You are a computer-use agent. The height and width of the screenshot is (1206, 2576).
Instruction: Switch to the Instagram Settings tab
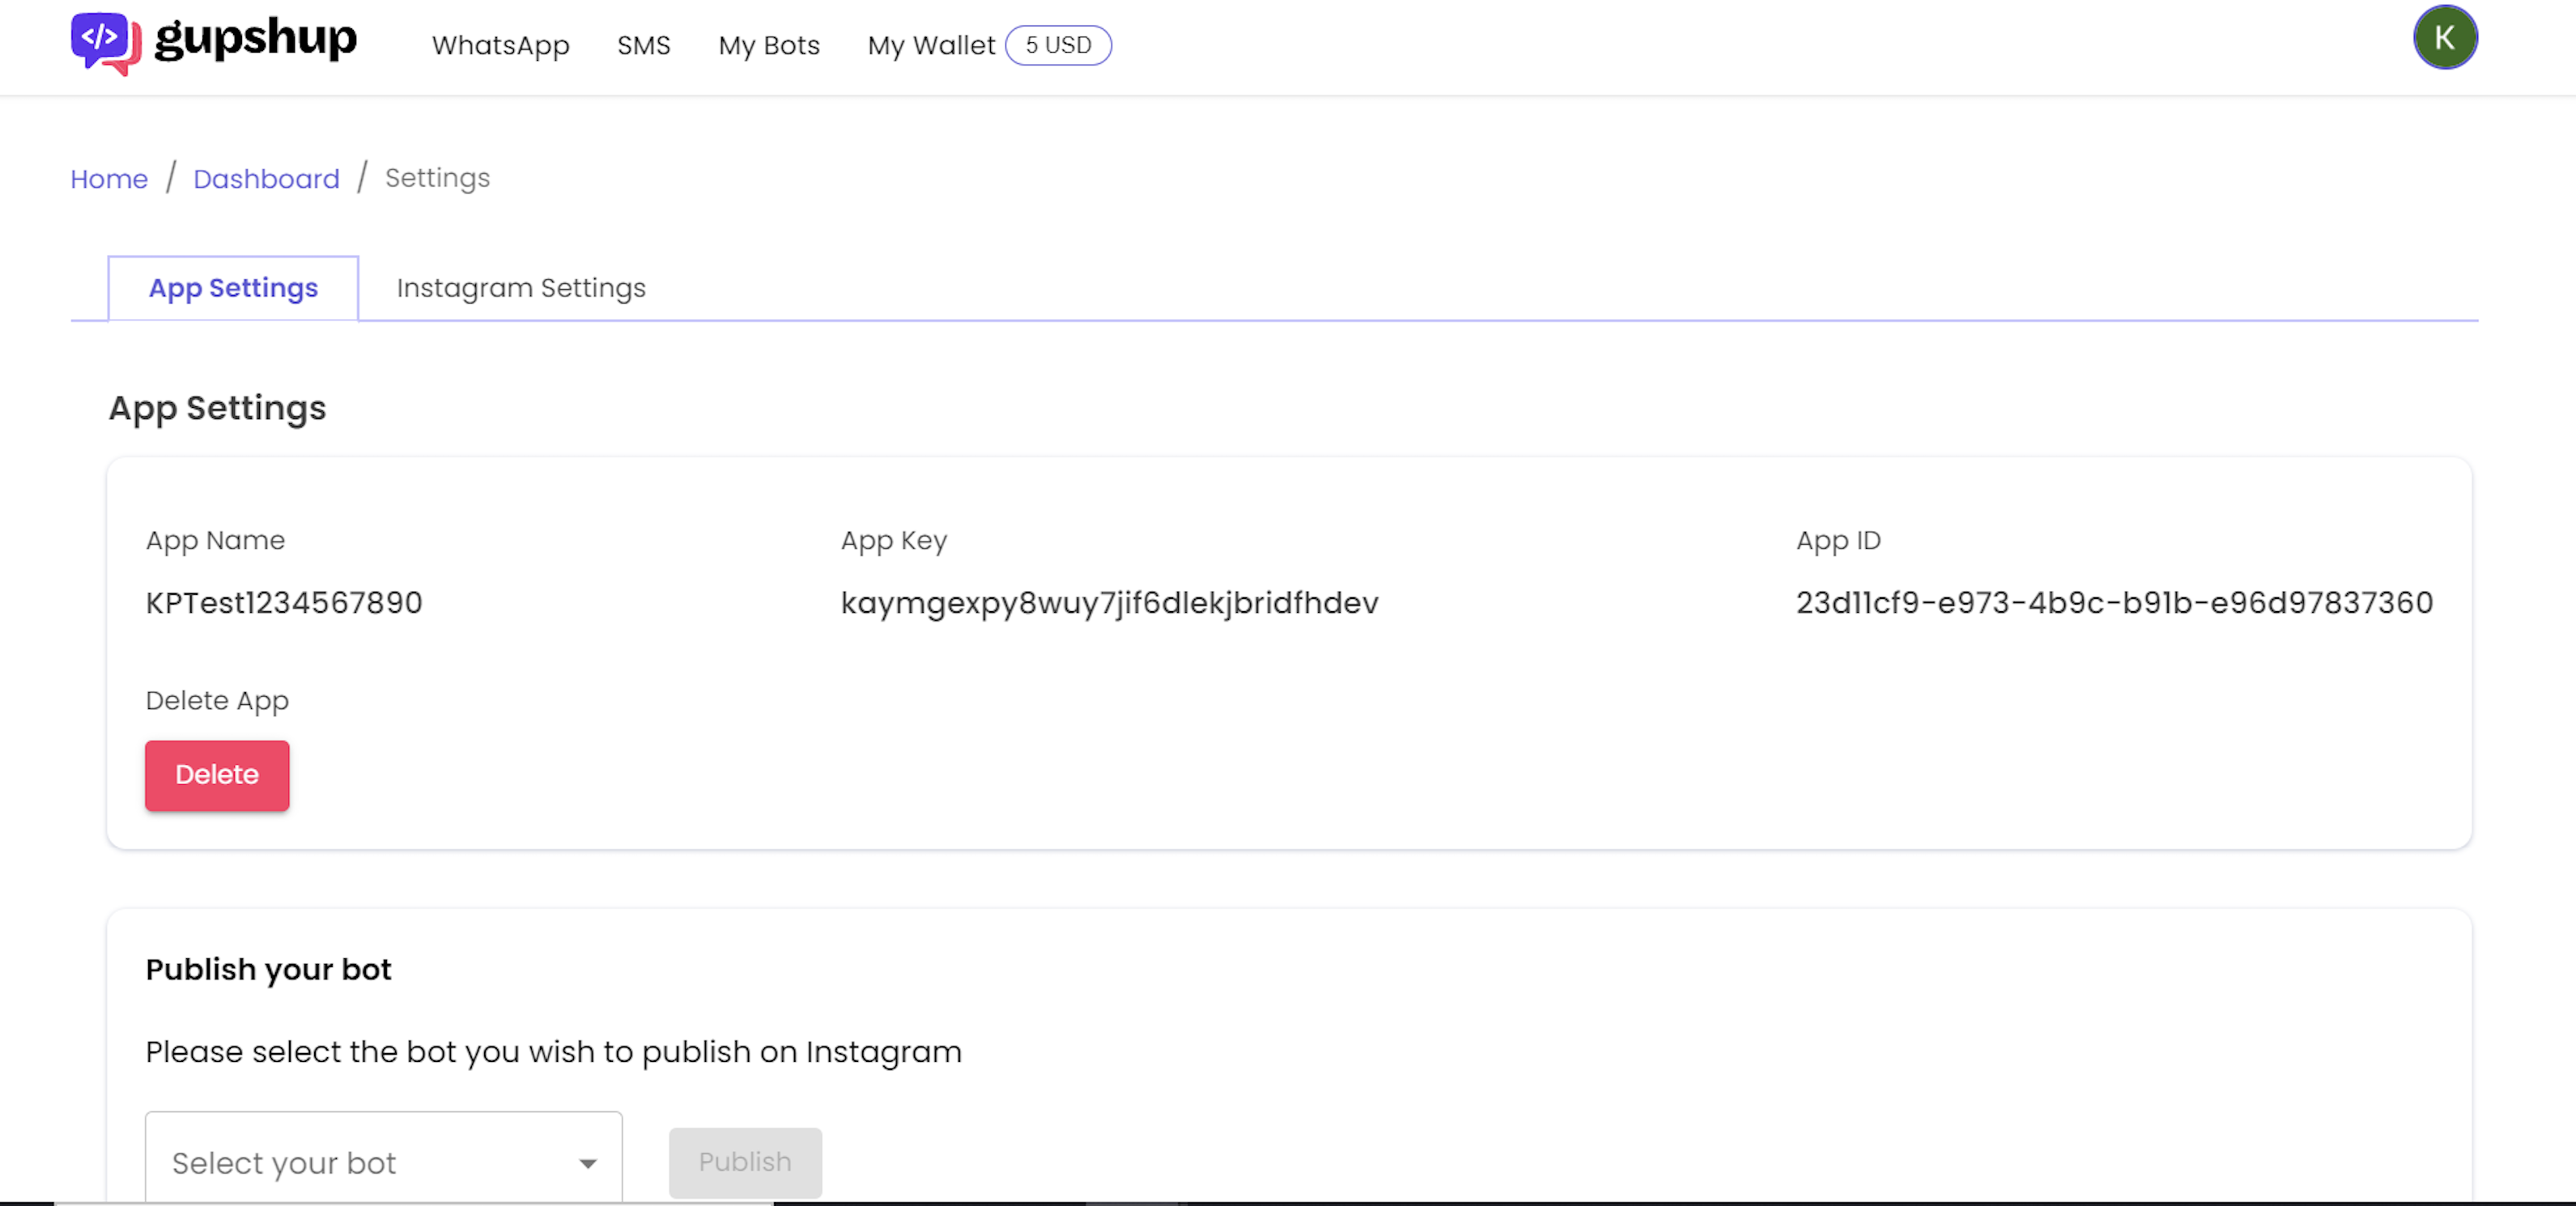[x=520, y=288]
